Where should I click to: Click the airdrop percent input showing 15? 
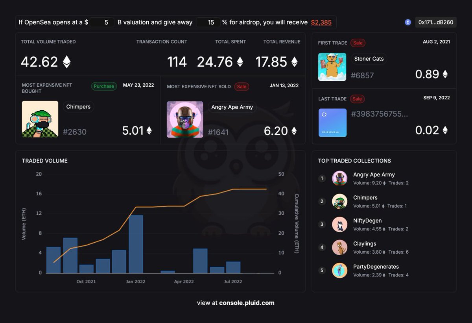click(x=208, y=22)
